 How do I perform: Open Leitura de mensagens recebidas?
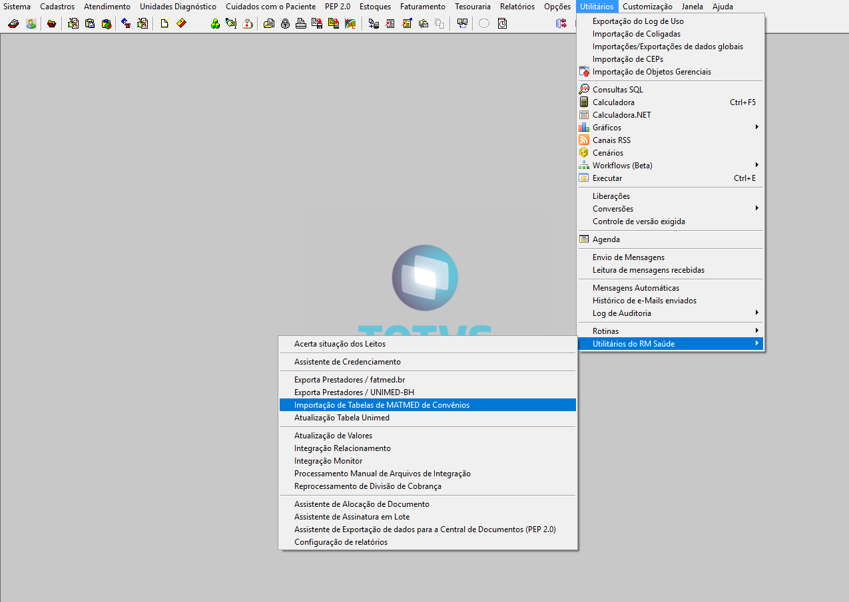[x=671, y=270]
